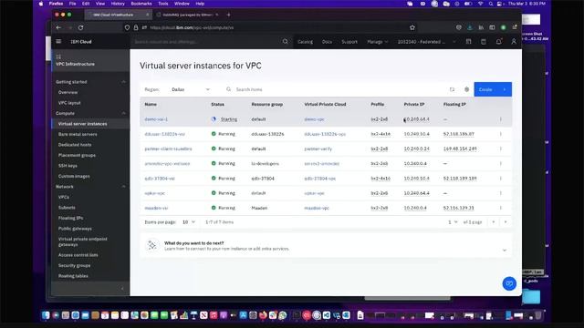Screen dimensions: 584x328
Task: Open table settings gear icon
Action: click(x=466, y=89)
